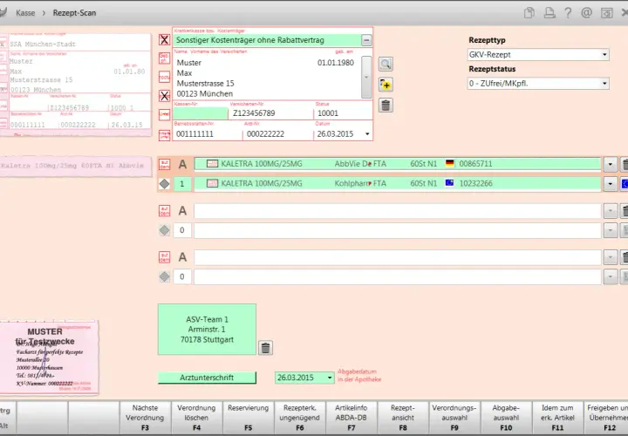
Task: Toggle the crossed Sonstige checkbox beside 00123 München
Action: tap(164, 95)
